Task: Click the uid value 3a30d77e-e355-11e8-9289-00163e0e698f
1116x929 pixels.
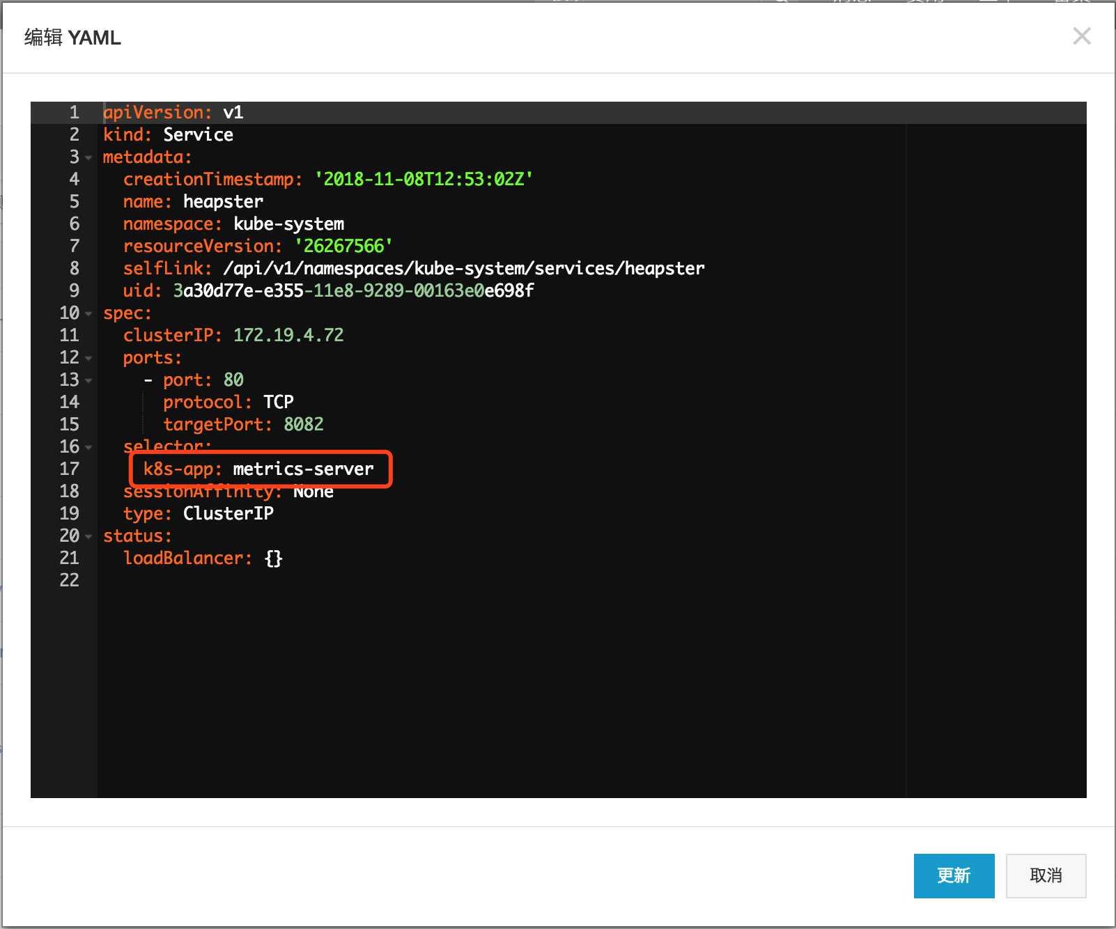Action: tap(353, 290)
